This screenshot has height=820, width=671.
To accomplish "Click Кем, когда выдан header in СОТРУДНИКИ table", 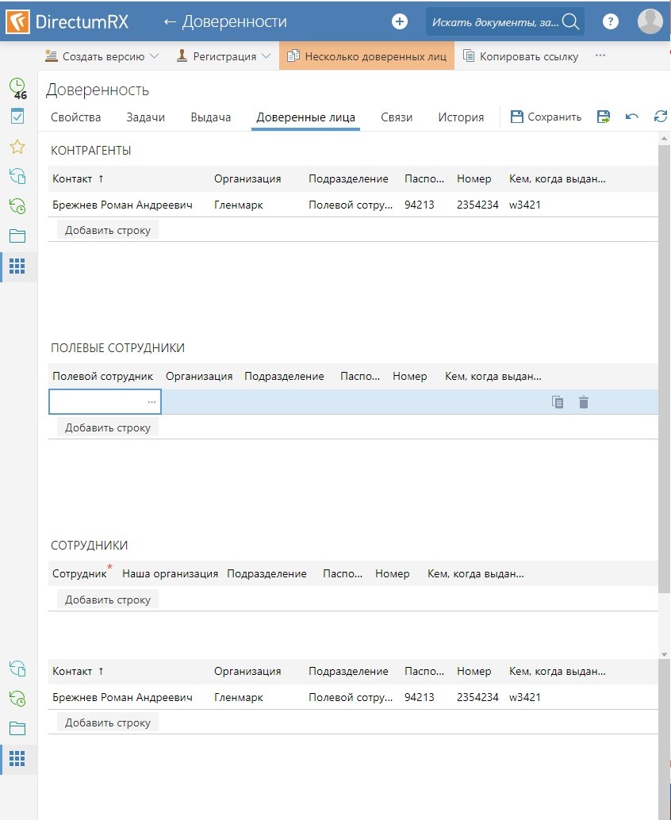I will (x=476, y=573).
